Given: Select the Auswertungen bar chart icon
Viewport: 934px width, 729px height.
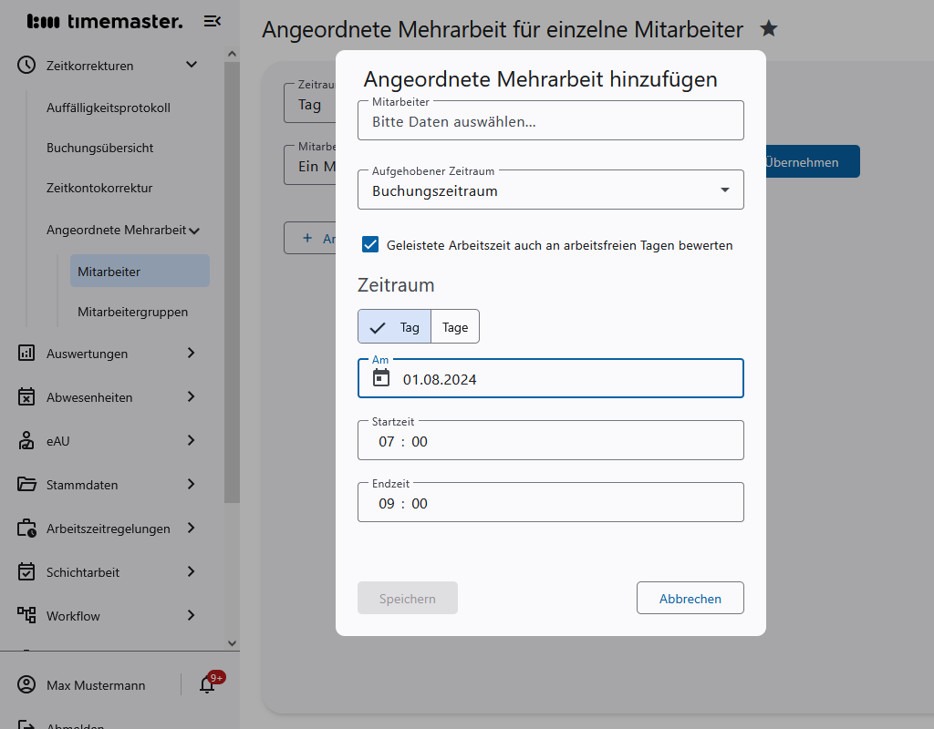Looking at the screenshot, I should [x=27, y=354].
